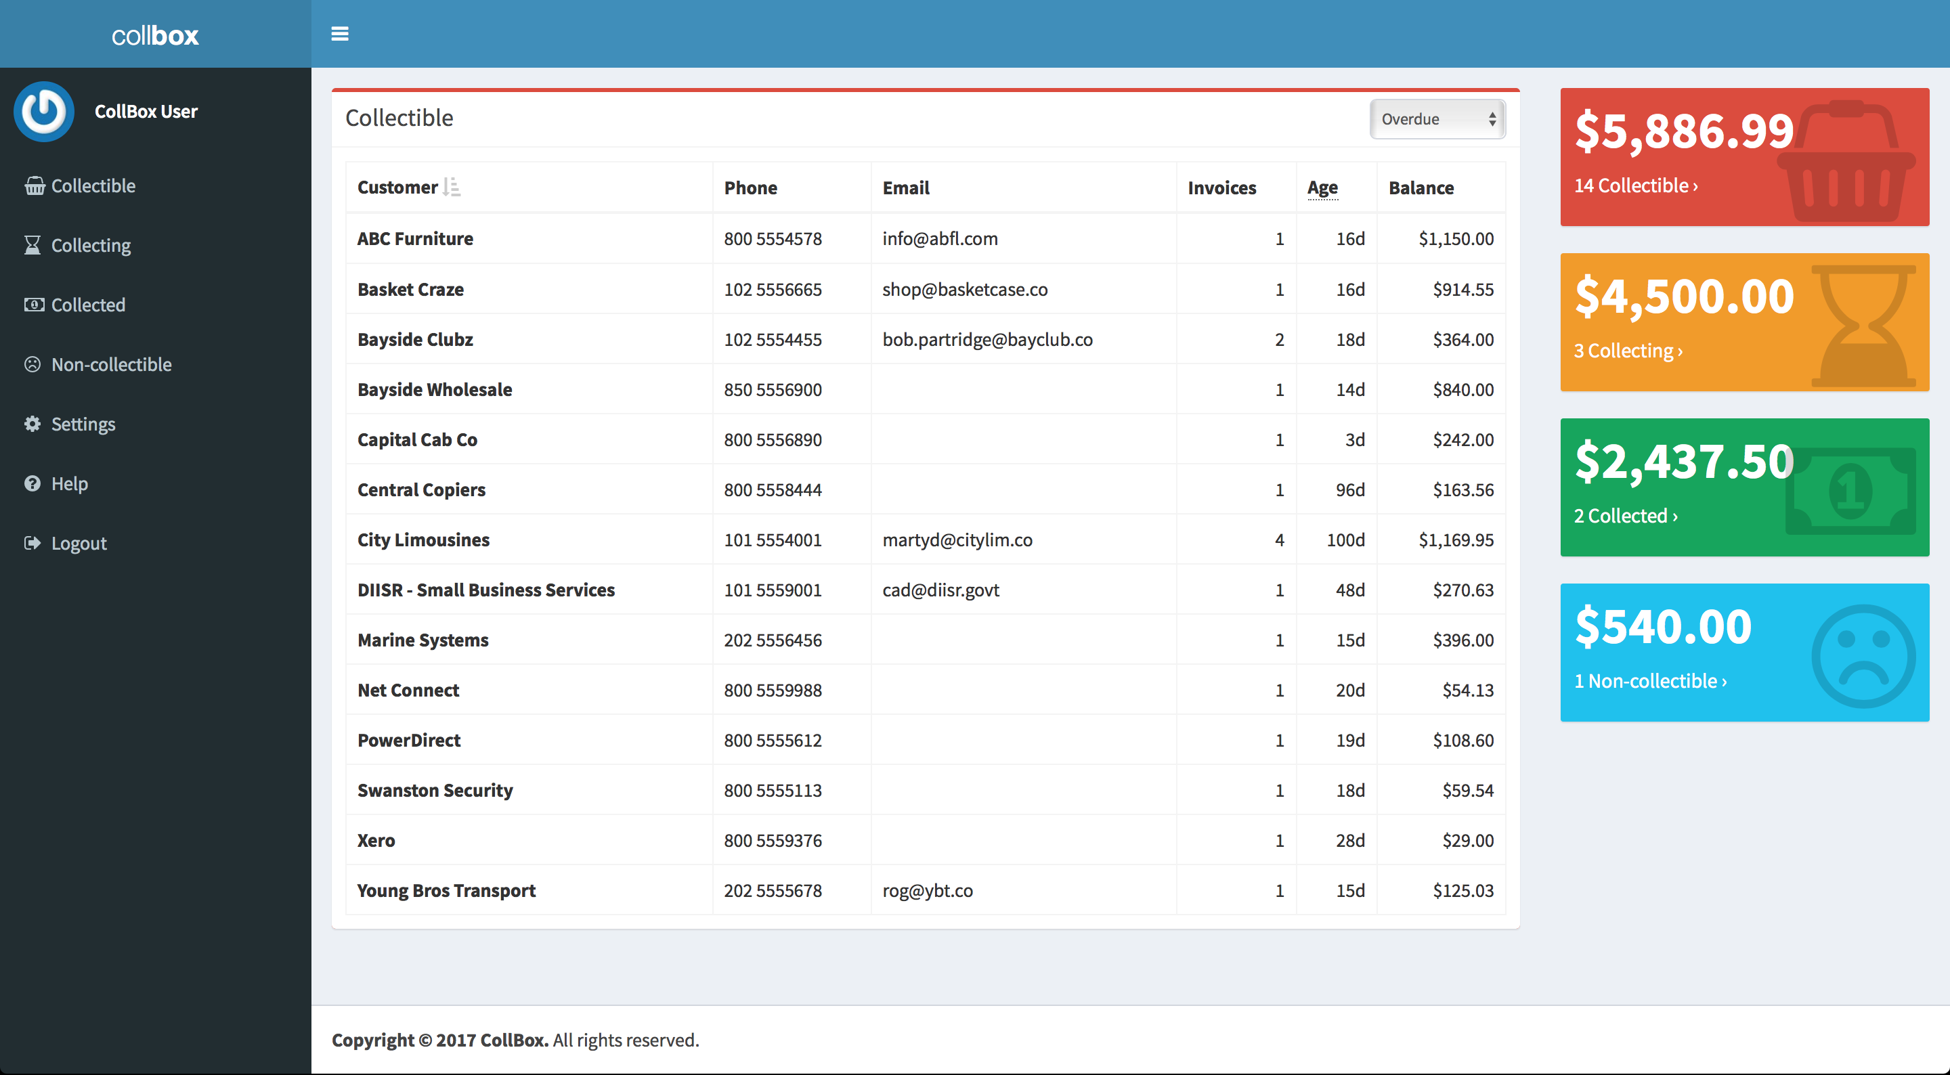
Task: Open the Overdue filter dropdown
Action: click(1437, 119)
